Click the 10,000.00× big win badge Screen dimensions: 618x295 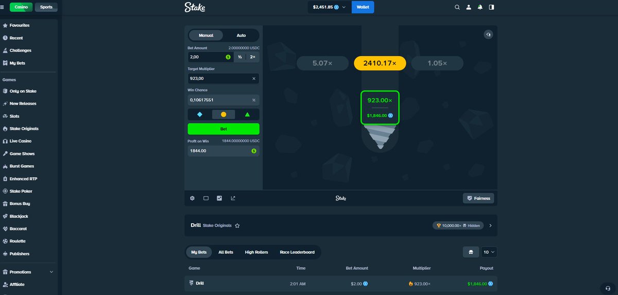(458, 225)
